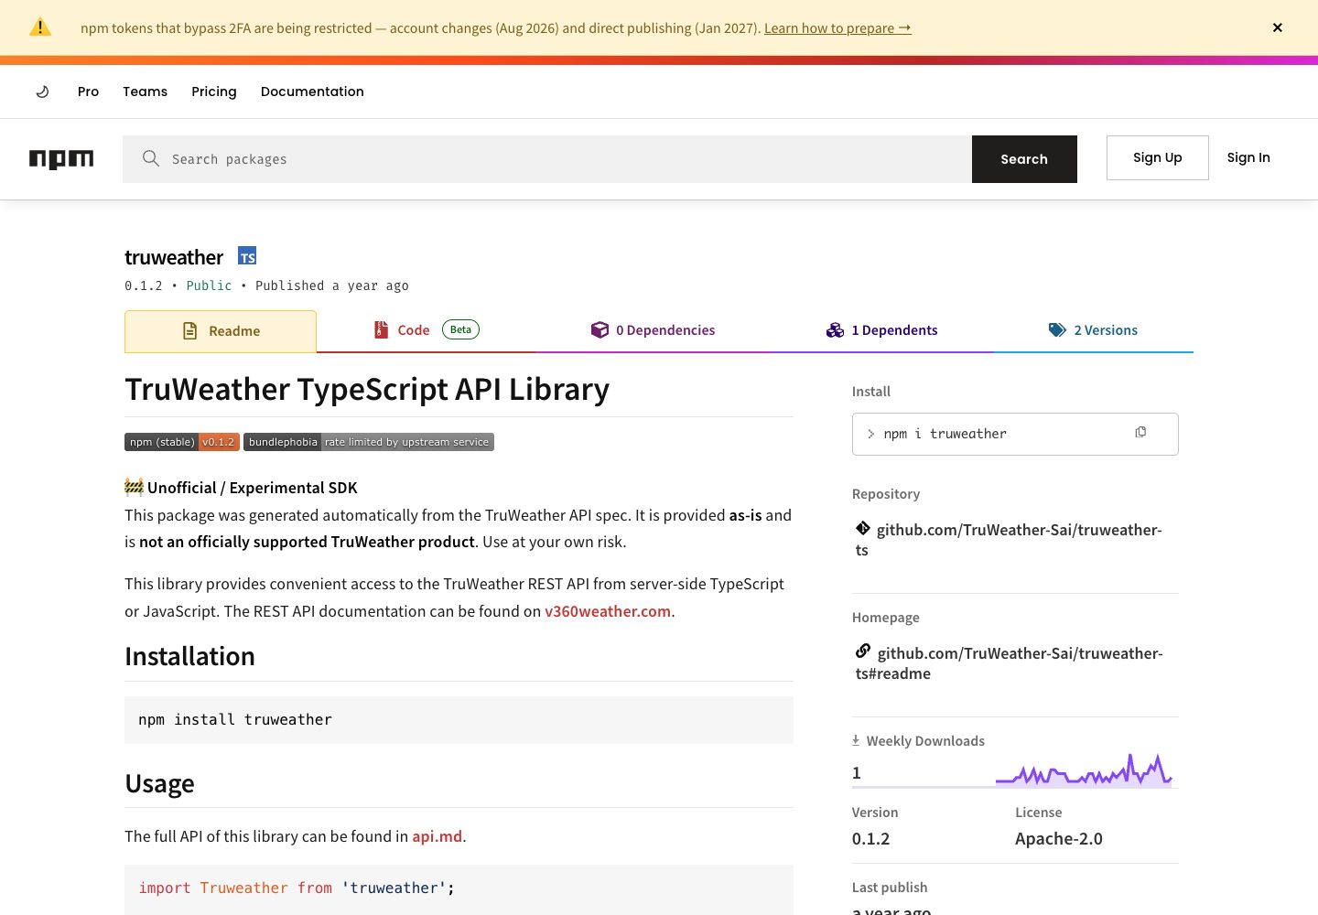
Task: Open the Documentation link
Action: tap(312, 91)
